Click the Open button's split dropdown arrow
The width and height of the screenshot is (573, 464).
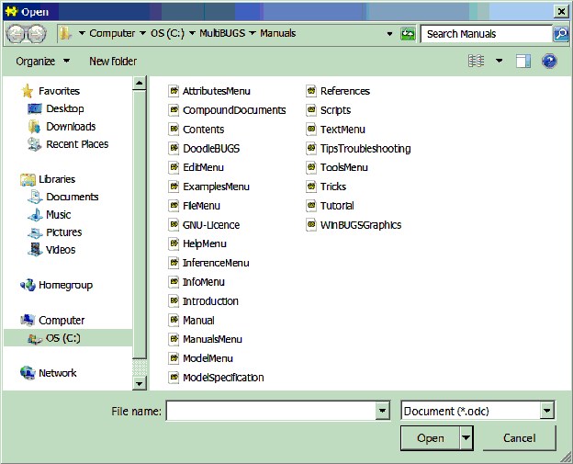coord(466,437)
